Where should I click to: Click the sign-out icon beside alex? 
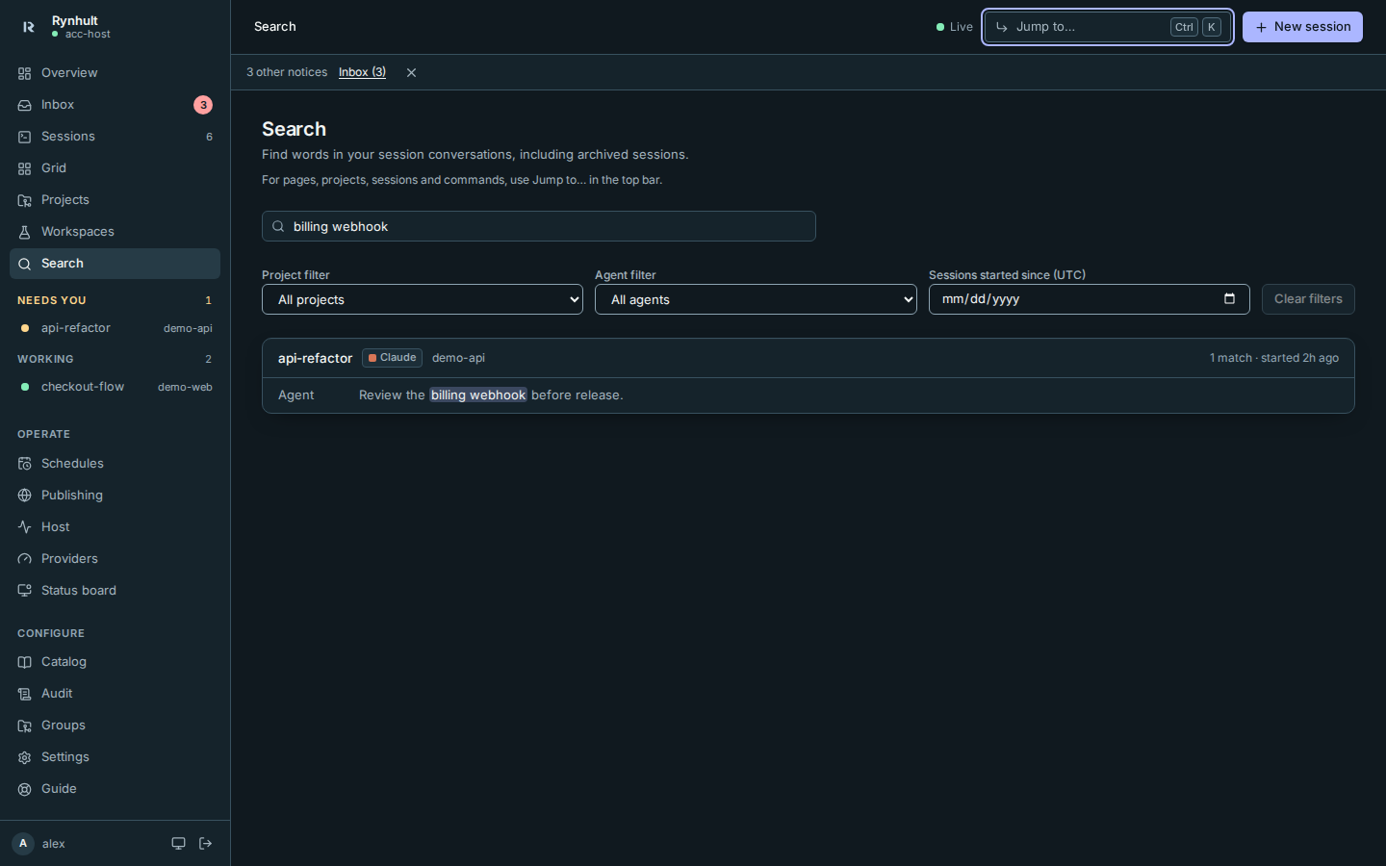[x=205, y=844]
